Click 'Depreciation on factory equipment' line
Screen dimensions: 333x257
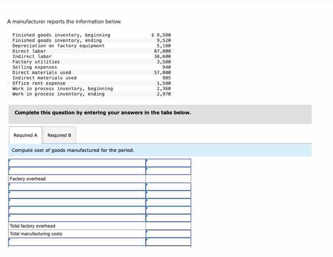(59, 46)
